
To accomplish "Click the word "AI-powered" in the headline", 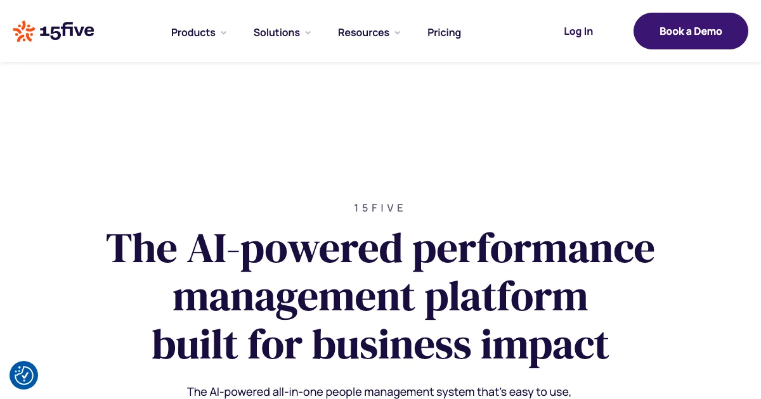I will [295, 249].
